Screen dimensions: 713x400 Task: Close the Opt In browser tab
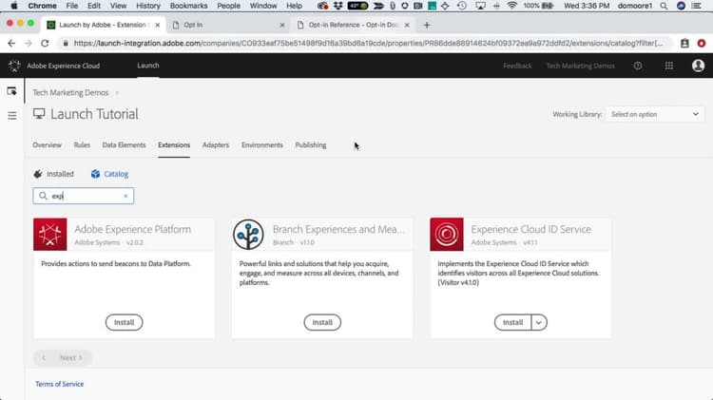pyautogui.click(x=282, y=25)
